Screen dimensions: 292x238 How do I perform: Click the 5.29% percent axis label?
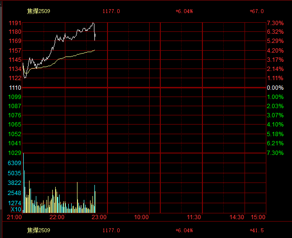(275, 41)
